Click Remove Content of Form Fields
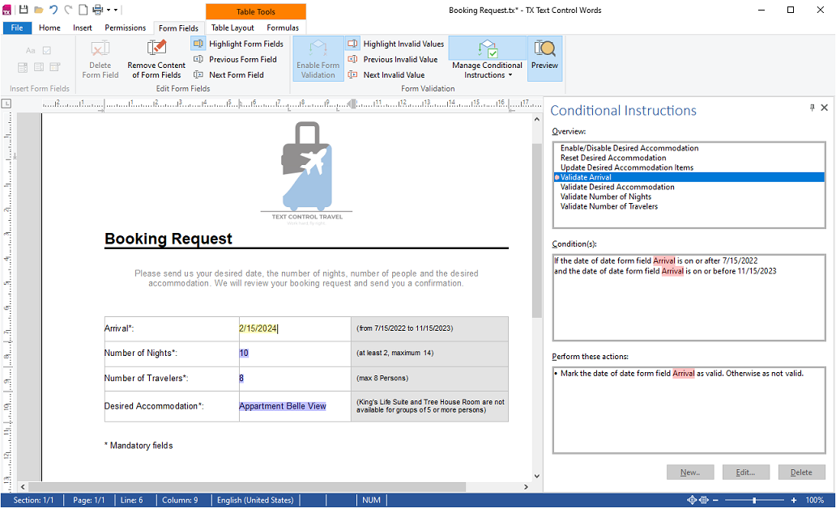Viewport: 836px width, 508px height. click(x=156, y=59)
